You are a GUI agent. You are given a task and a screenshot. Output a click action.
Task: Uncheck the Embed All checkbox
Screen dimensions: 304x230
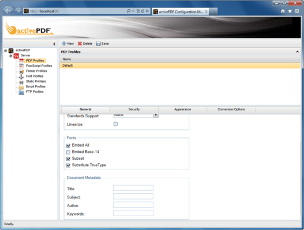point(68,145)
